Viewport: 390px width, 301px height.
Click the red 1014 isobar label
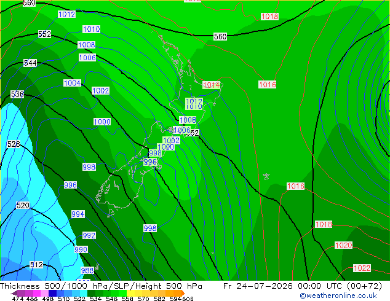point(211,85)
